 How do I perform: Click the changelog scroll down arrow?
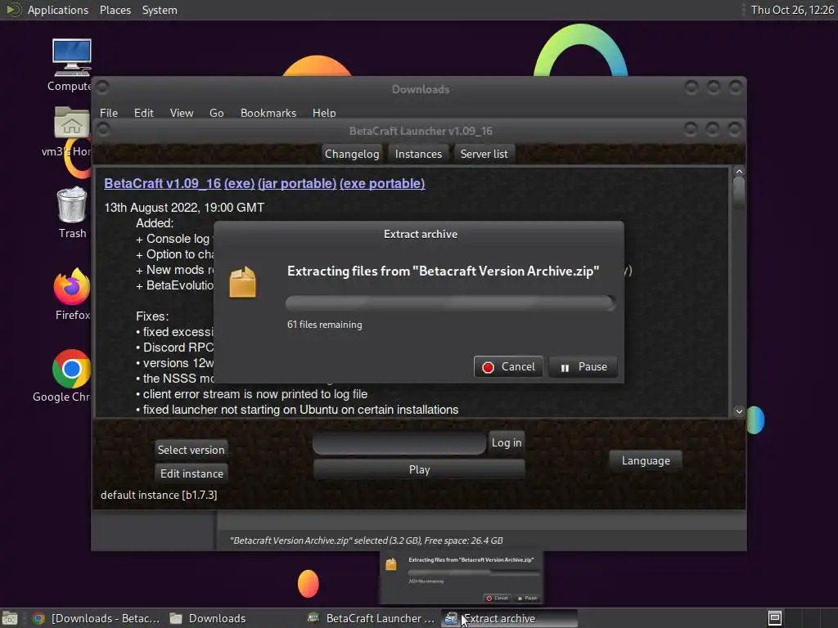pos(739,411)
